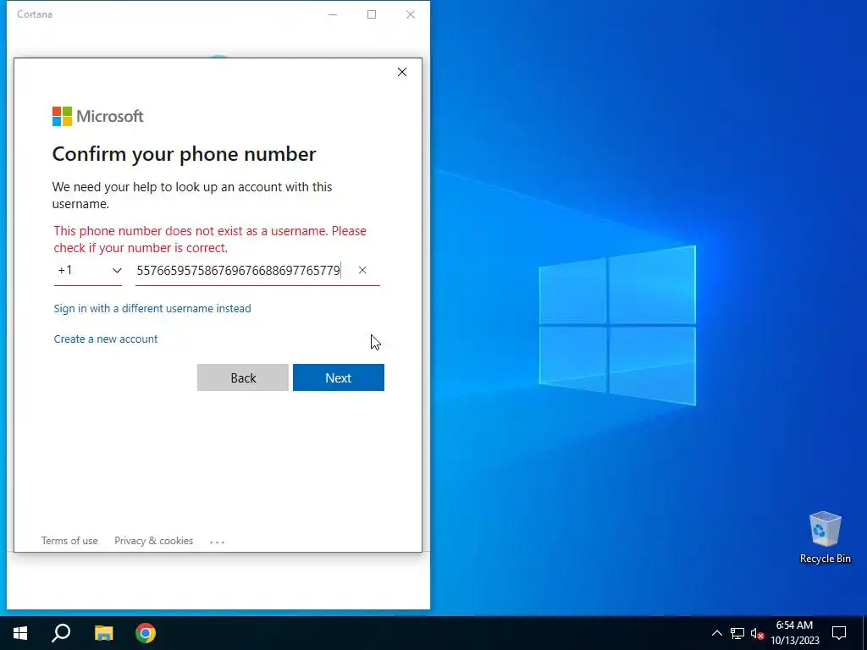
Task: Click the phone number error message text
Action: [210, 239]
